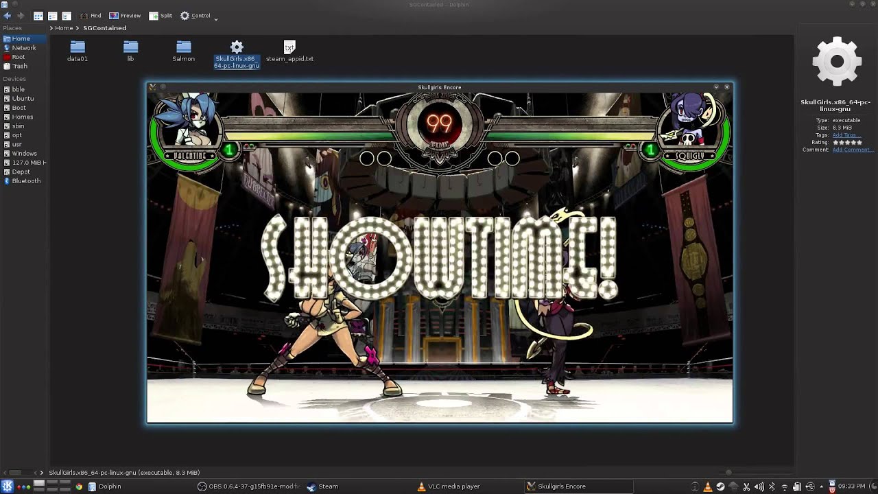Click the Steam tray icon
This screenshot has height=494, width=878.
720,486
